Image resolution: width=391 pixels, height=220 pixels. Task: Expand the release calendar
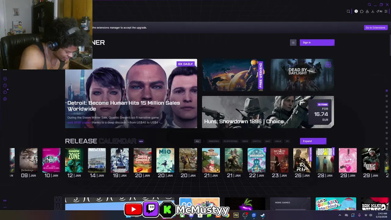313,141
